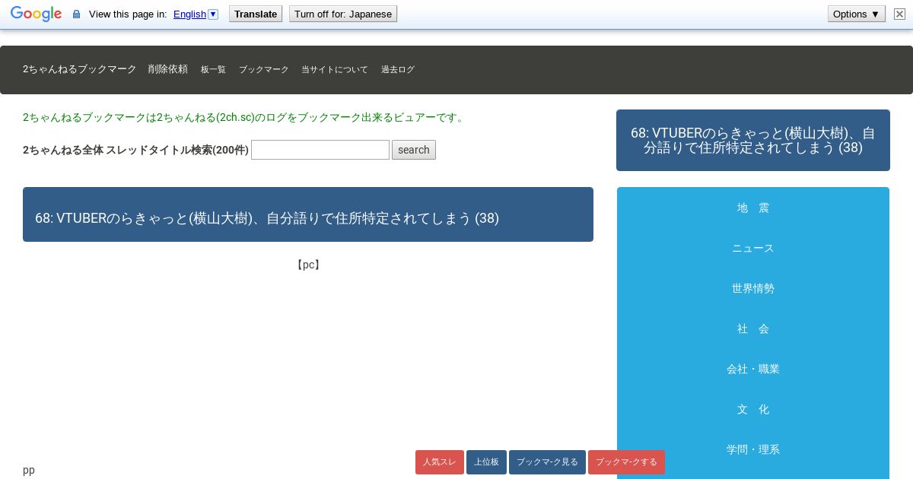
Task: Select 文 化 category in sidebar
Action: tap(753, 409)
